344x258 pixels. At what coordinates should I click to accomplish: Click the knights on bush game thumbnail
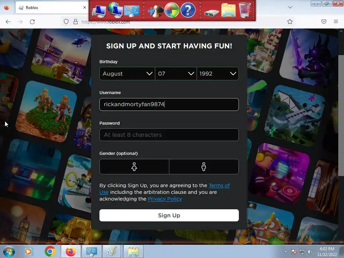46,111
